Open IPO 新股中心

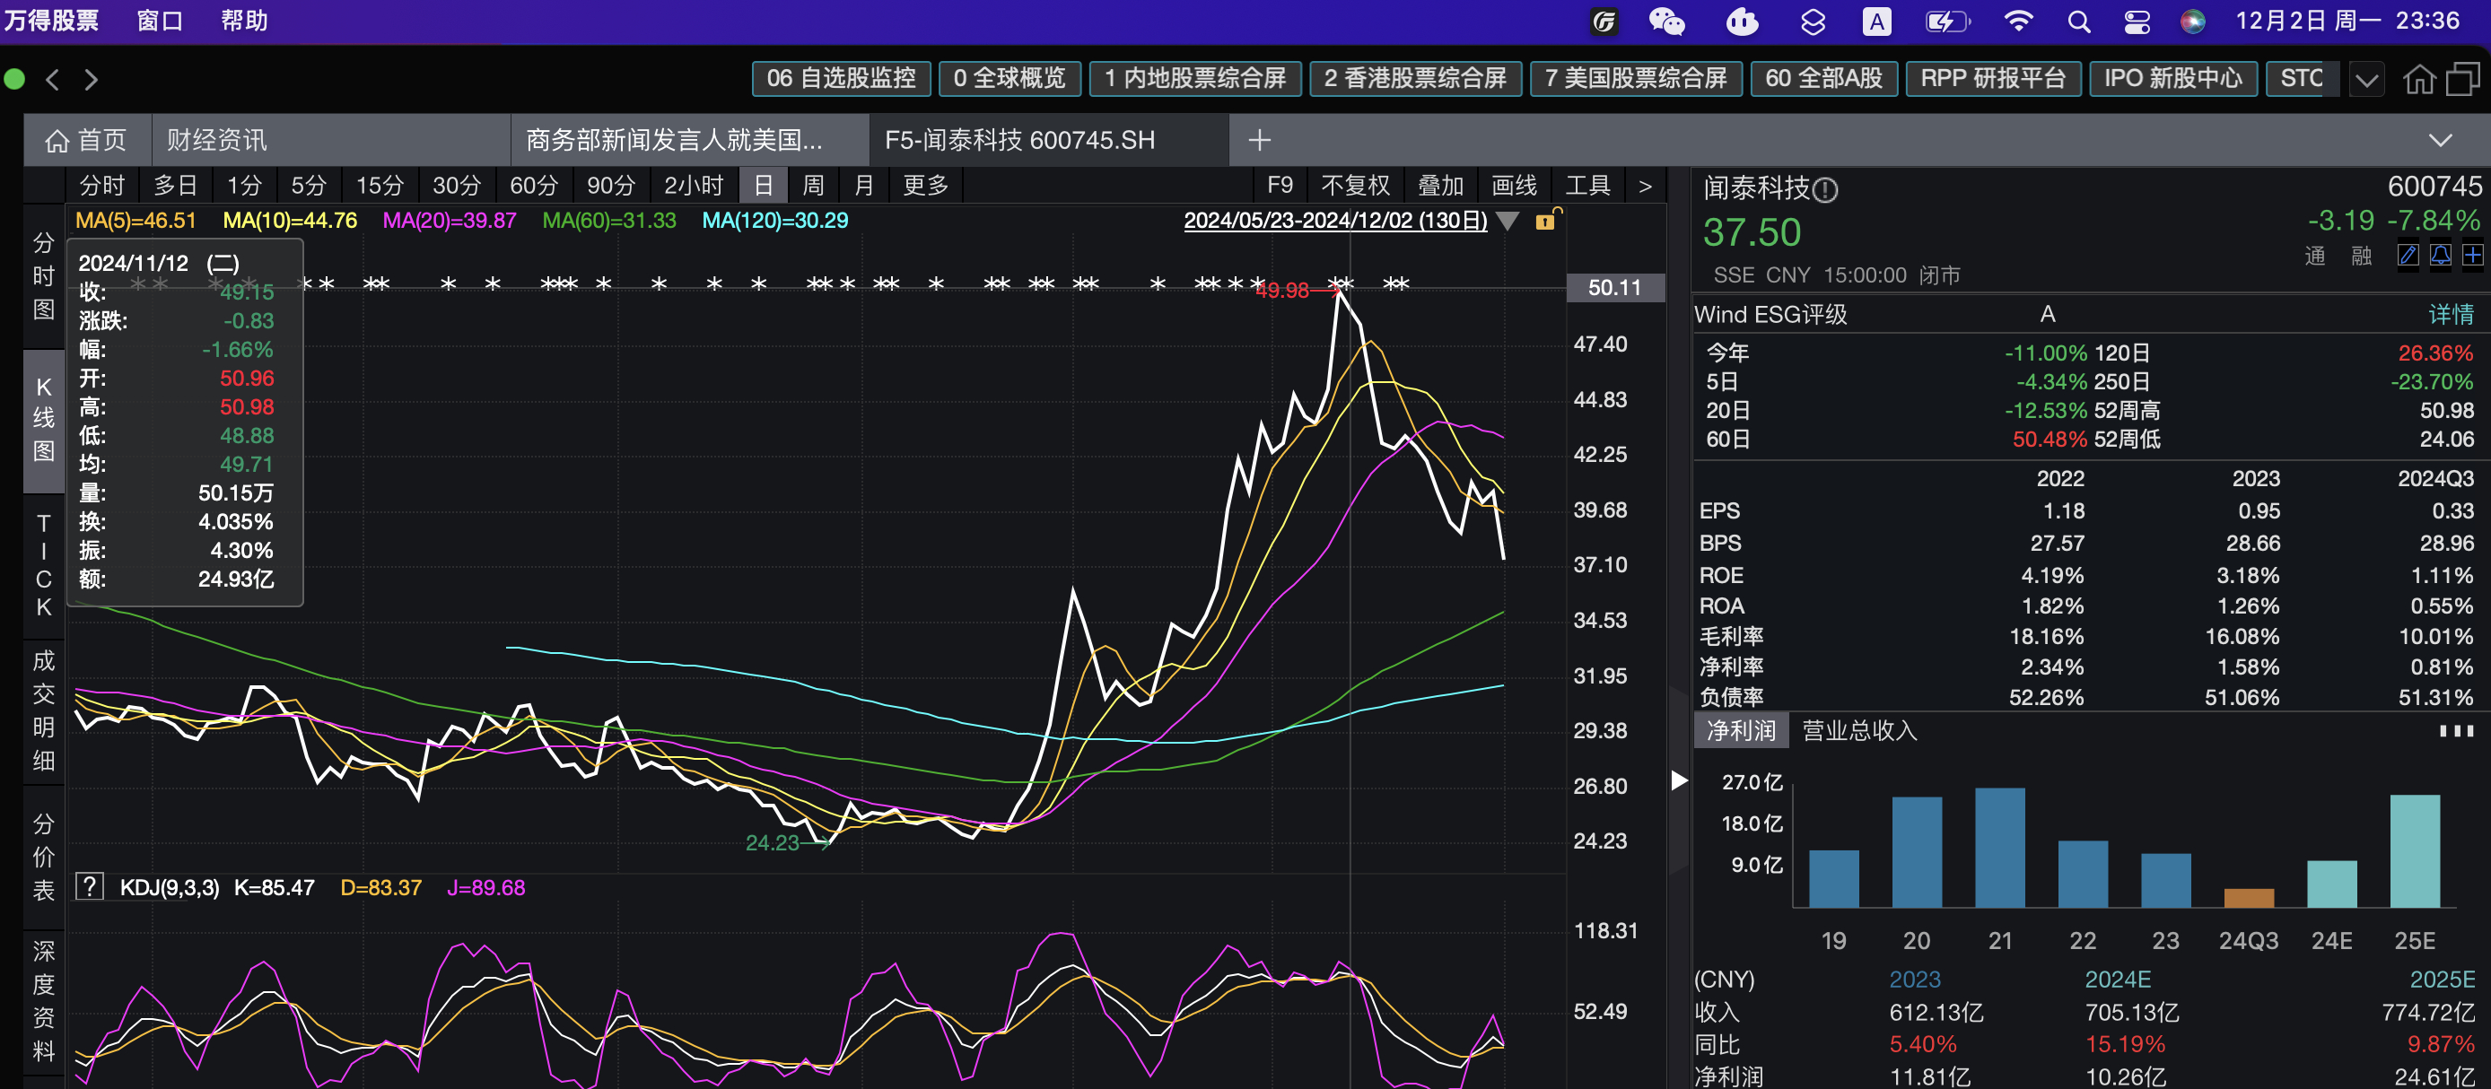[x=2172, y=78]
